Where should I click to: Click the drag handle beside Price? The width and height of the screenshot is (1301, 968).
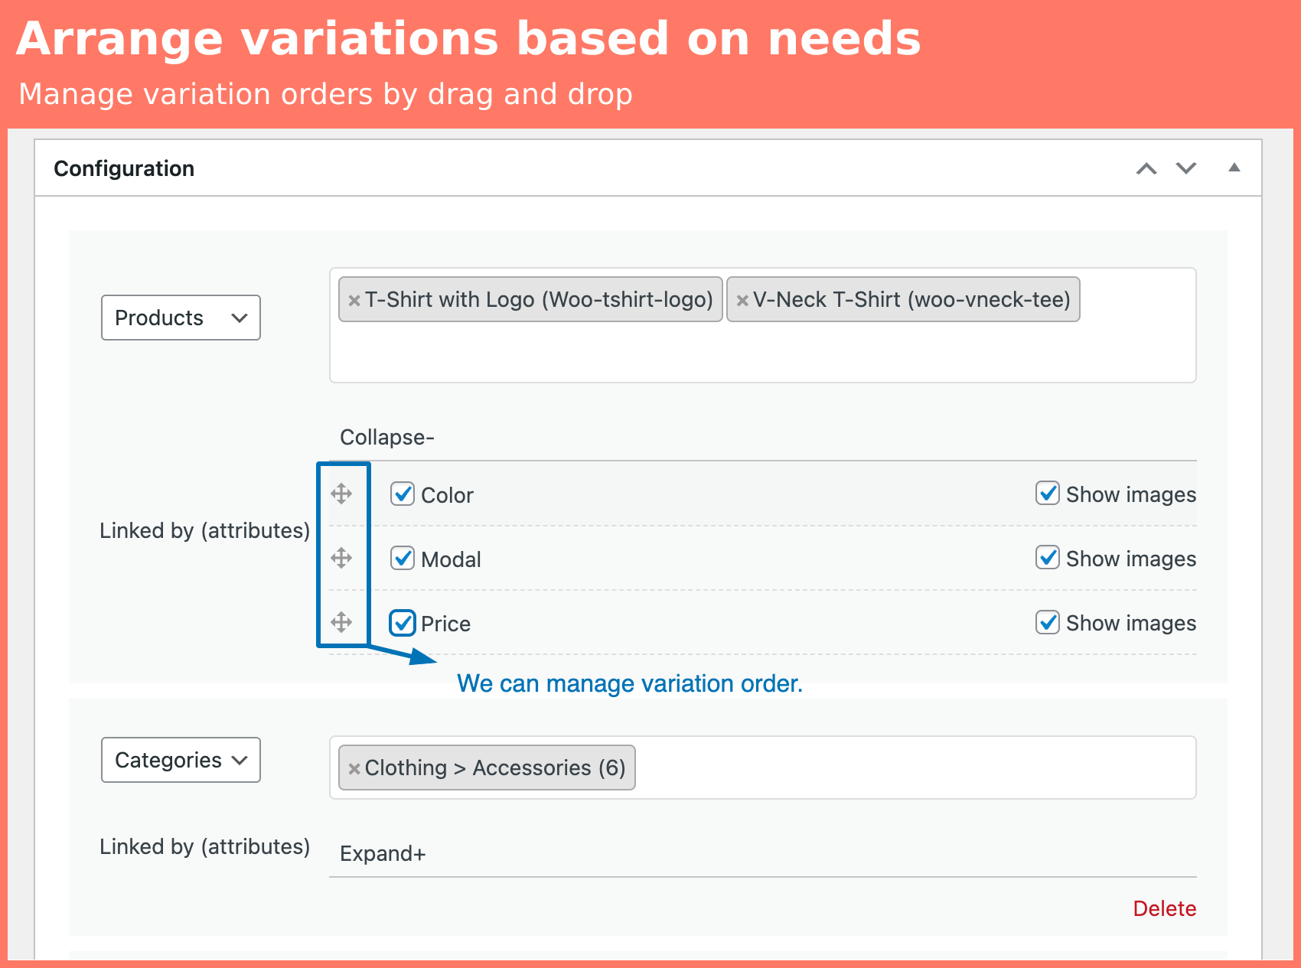coord(341,622)
